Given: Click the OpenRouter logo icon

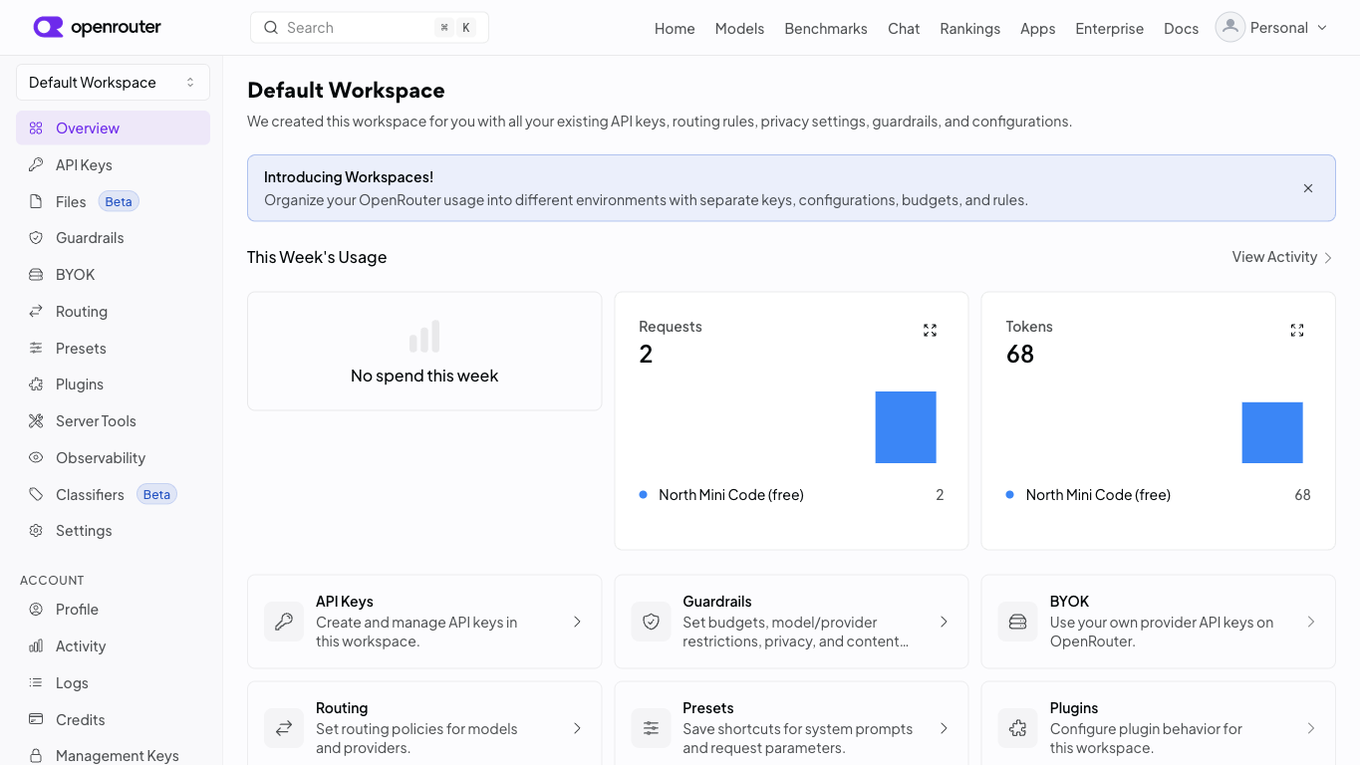Looking at the screenshot, I should pos(48,27).
